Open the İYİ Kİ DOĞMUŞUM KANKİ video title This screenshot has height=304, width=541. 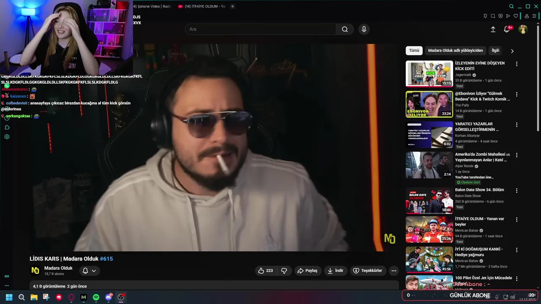(479, 252)
